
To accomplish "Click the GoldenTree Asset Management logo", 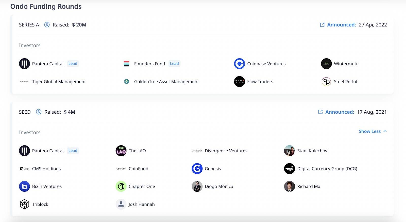I will pos(126,81).
